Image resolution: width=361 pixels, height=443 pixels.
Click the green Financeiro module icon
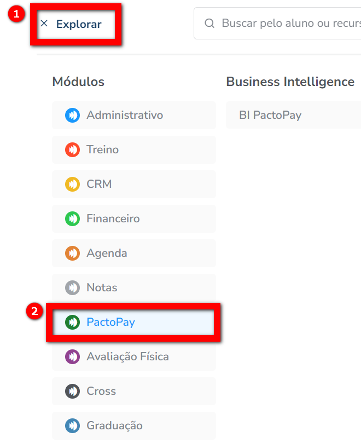72,219
